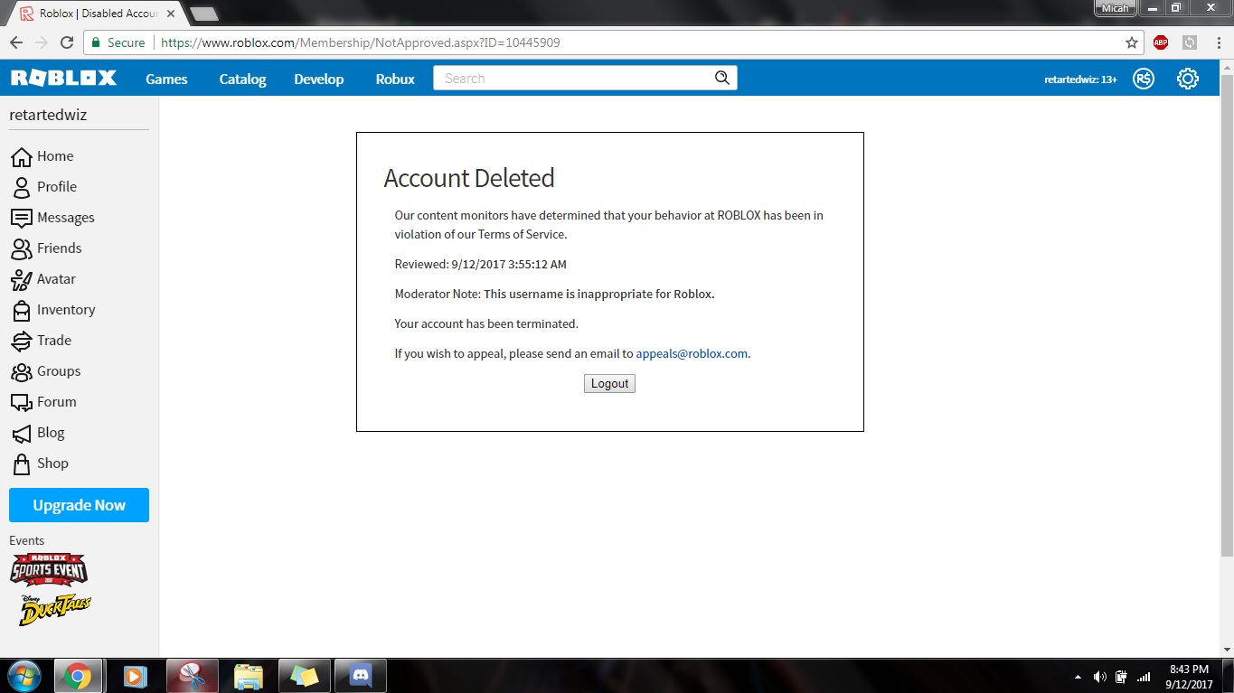Click the Shop bag icon in the sidebar

click(22, 464)
